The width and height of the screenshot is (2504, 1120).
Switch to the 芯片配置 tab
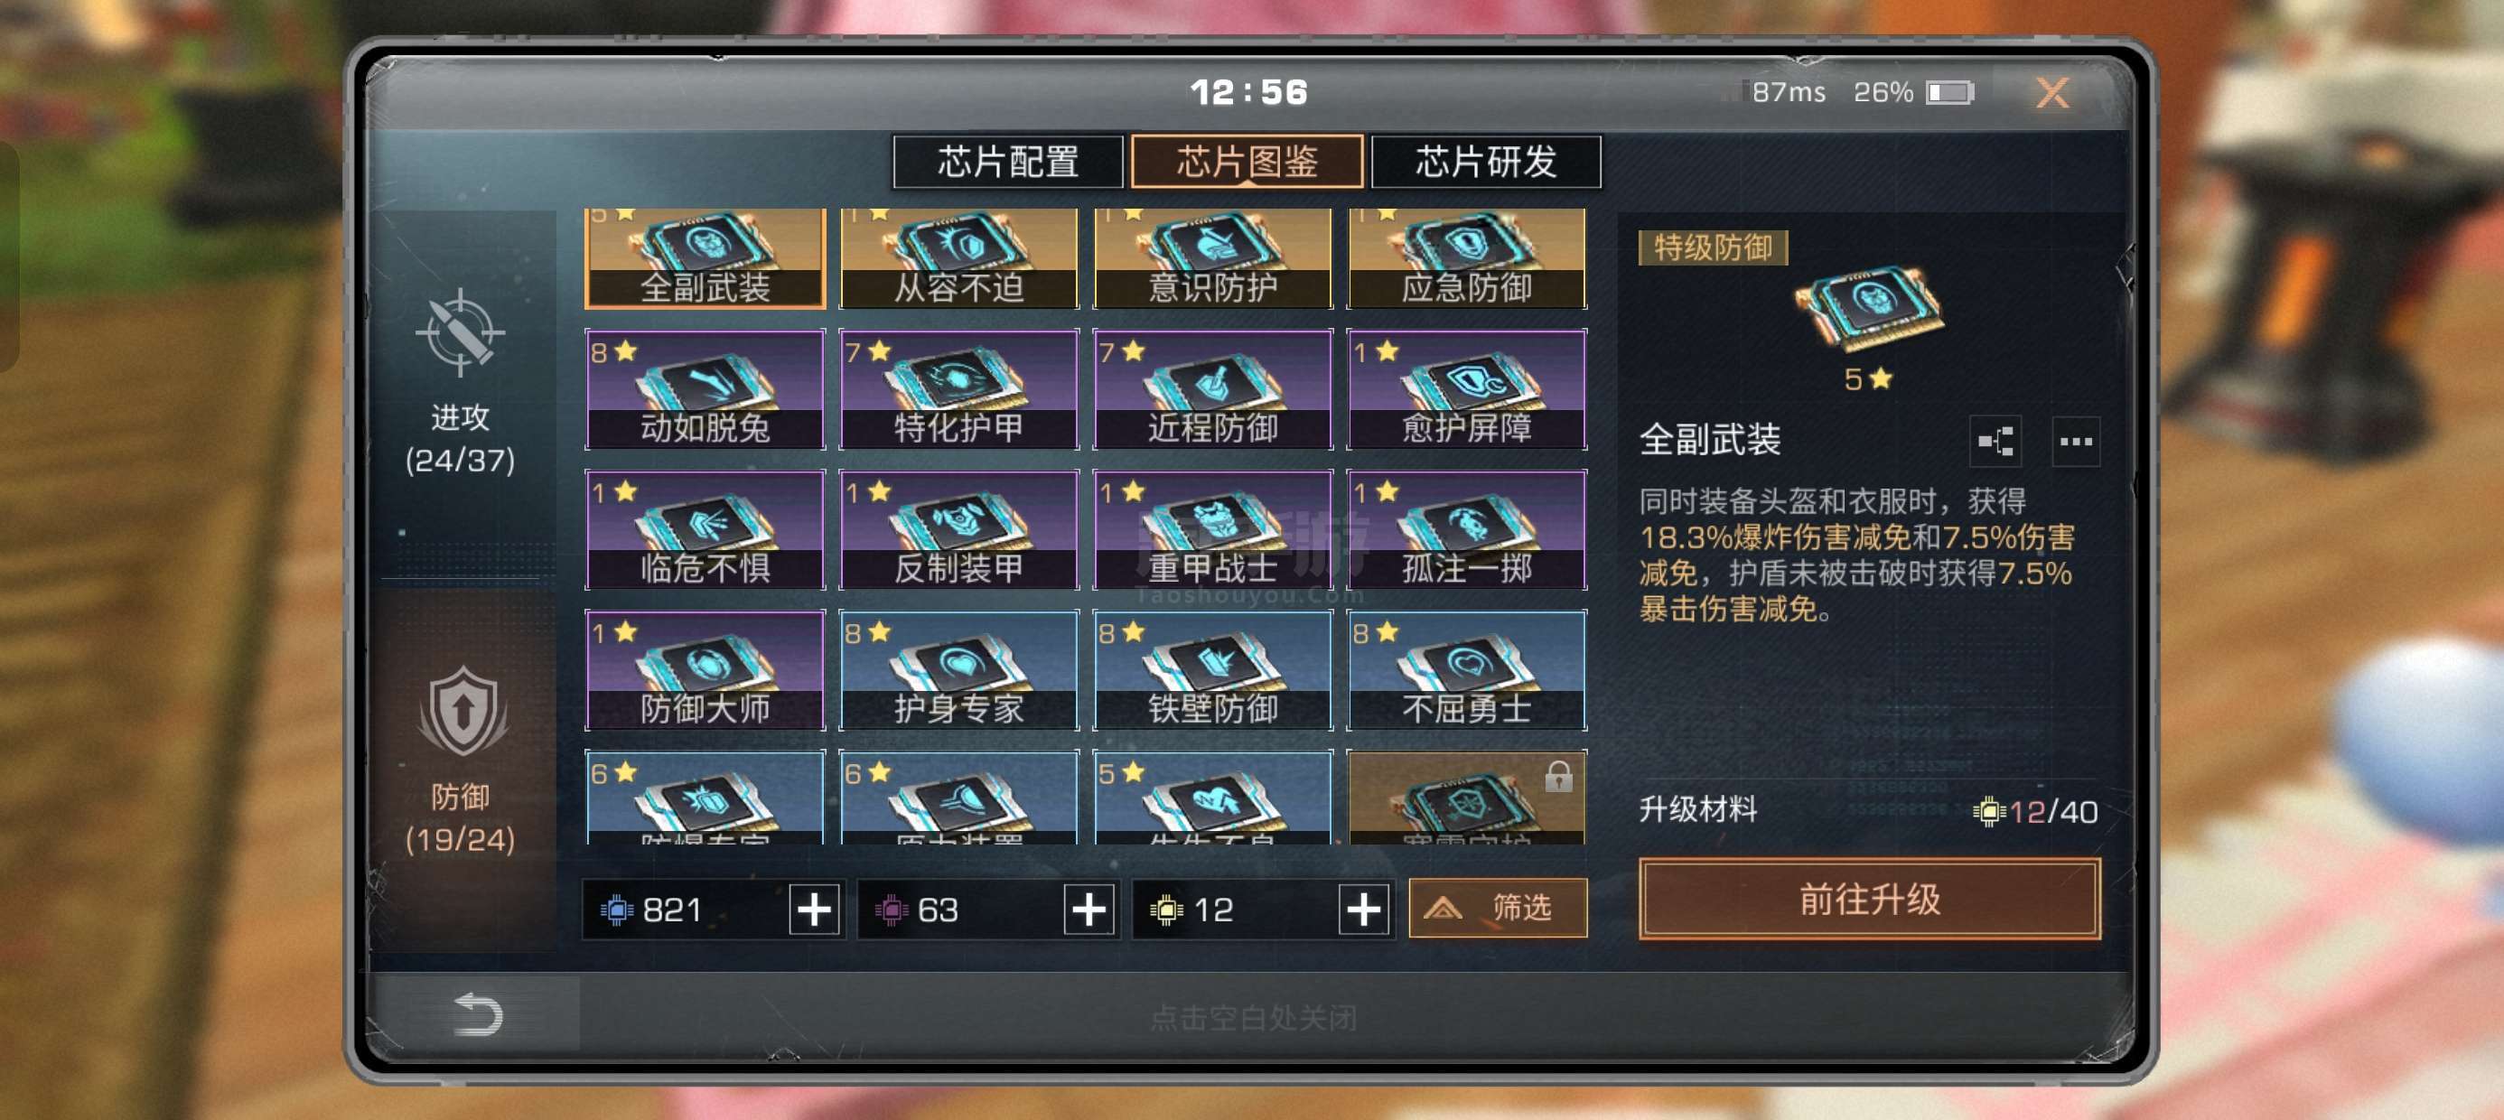1008,162
